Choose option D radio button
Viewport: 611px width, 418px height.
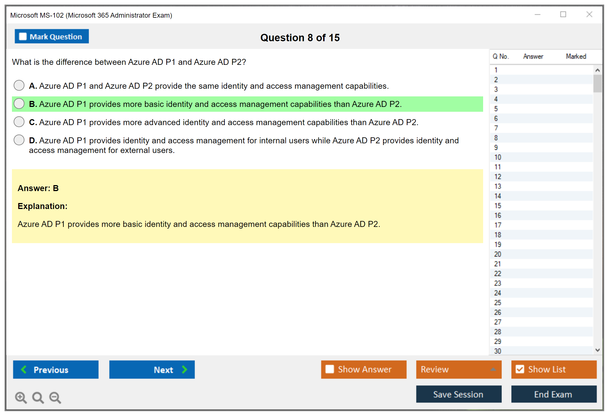click(19, 140)
